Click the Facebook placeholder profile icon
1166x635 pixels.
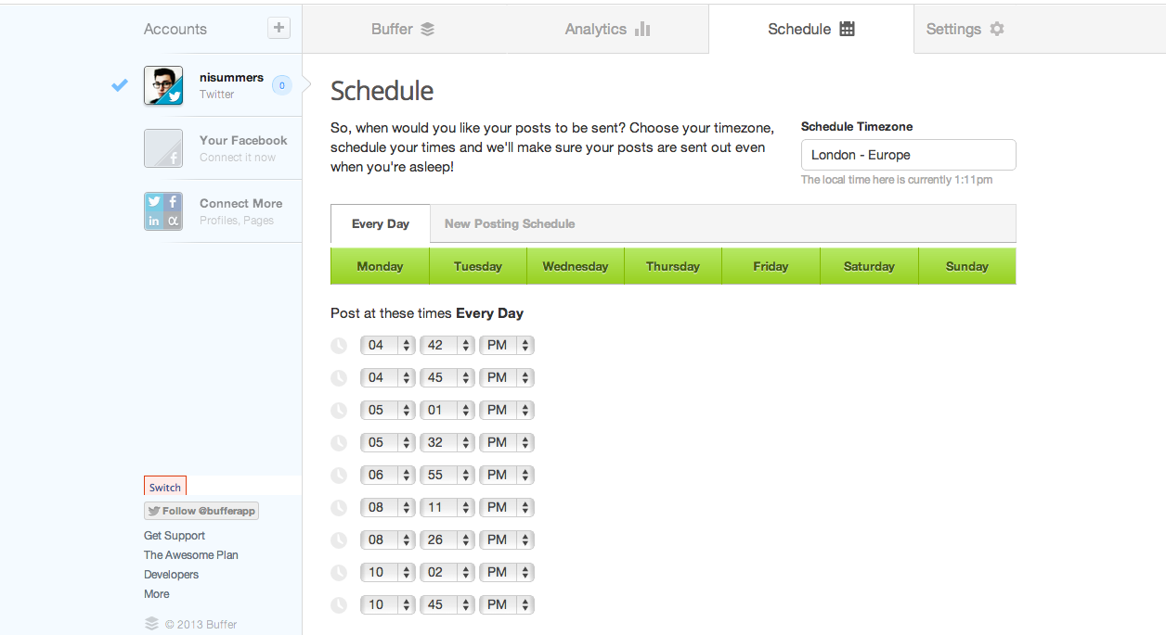tap(163, 148)
